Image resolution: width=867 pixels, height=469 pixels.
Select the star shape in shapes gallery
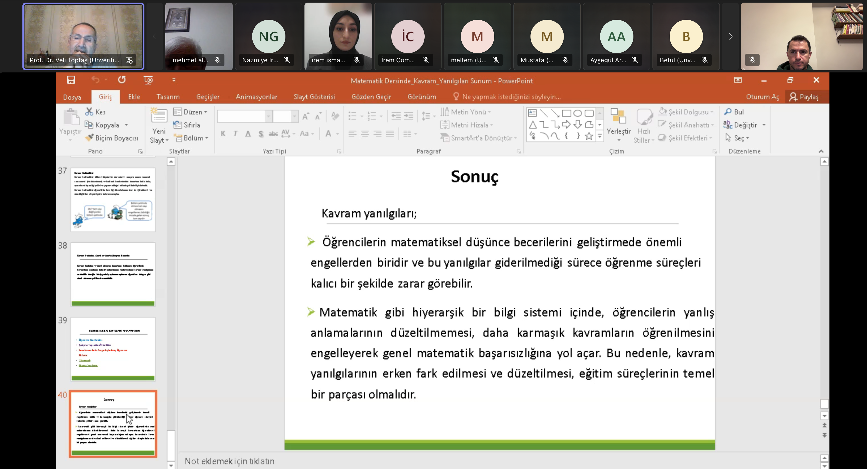(589, 136)
